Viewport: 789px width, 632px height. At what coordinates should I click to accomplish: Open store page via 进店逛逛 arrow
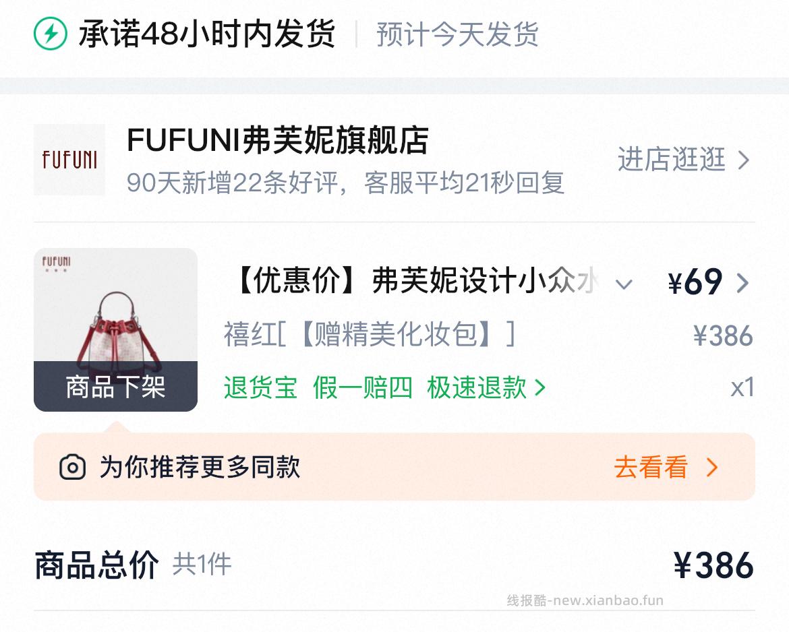coord(745,160)
